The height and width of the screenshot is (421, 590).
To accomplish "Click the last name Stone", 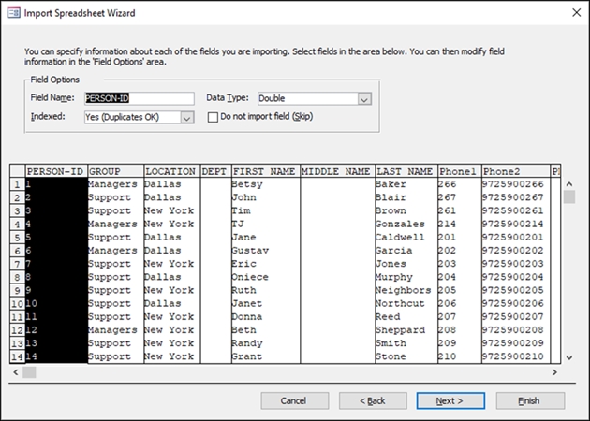I will [391, 356].
